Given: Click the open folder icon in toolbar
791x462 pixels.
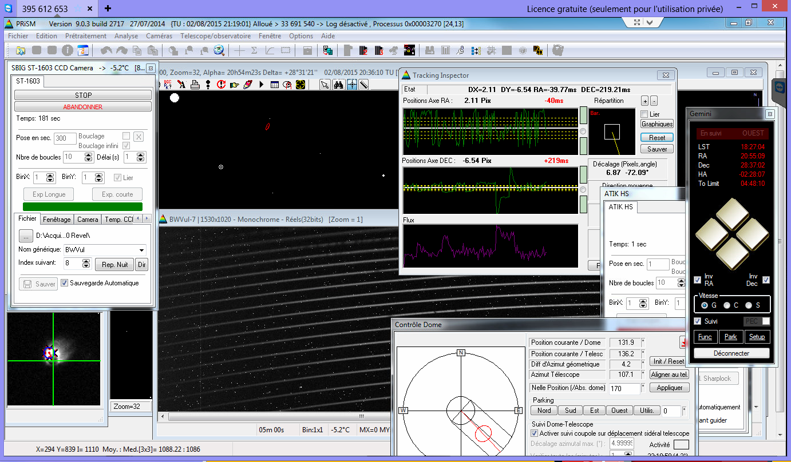Looking at the screenshot, I should coord(20,50).
